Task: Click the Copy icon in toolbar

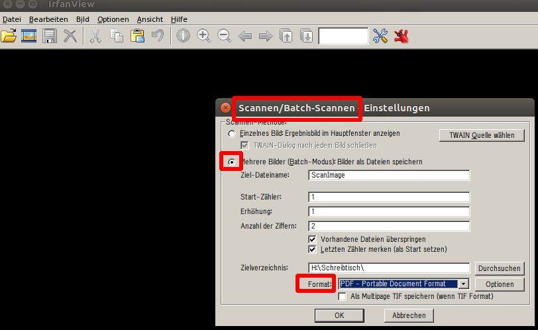Action: [x=117, y=36]
